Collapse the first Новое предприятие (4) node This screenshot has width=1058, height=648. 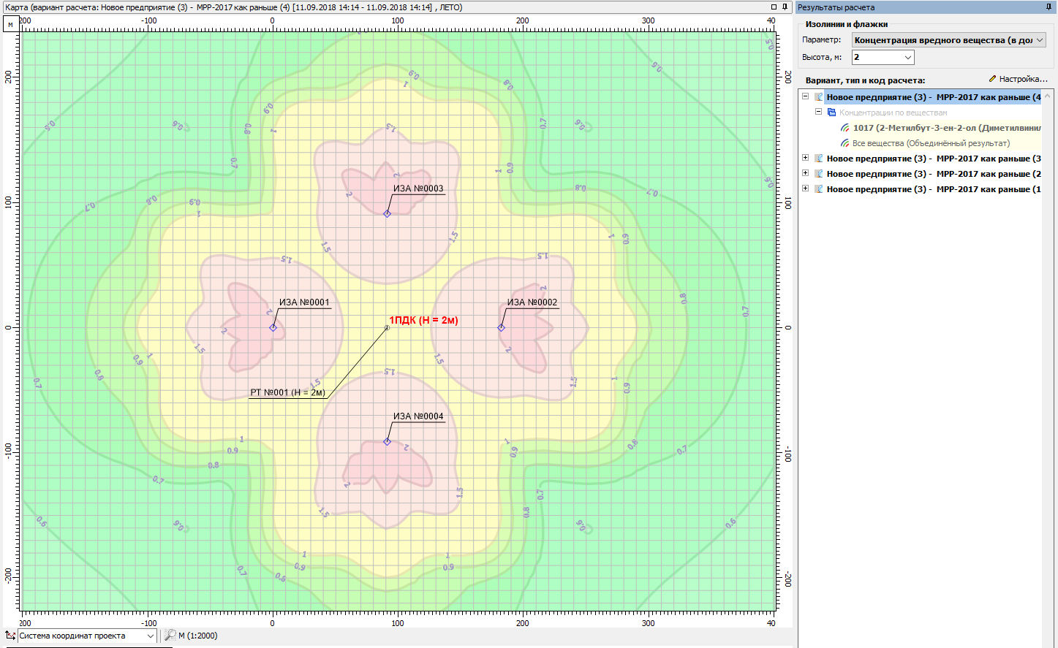(x=805, y=96)
